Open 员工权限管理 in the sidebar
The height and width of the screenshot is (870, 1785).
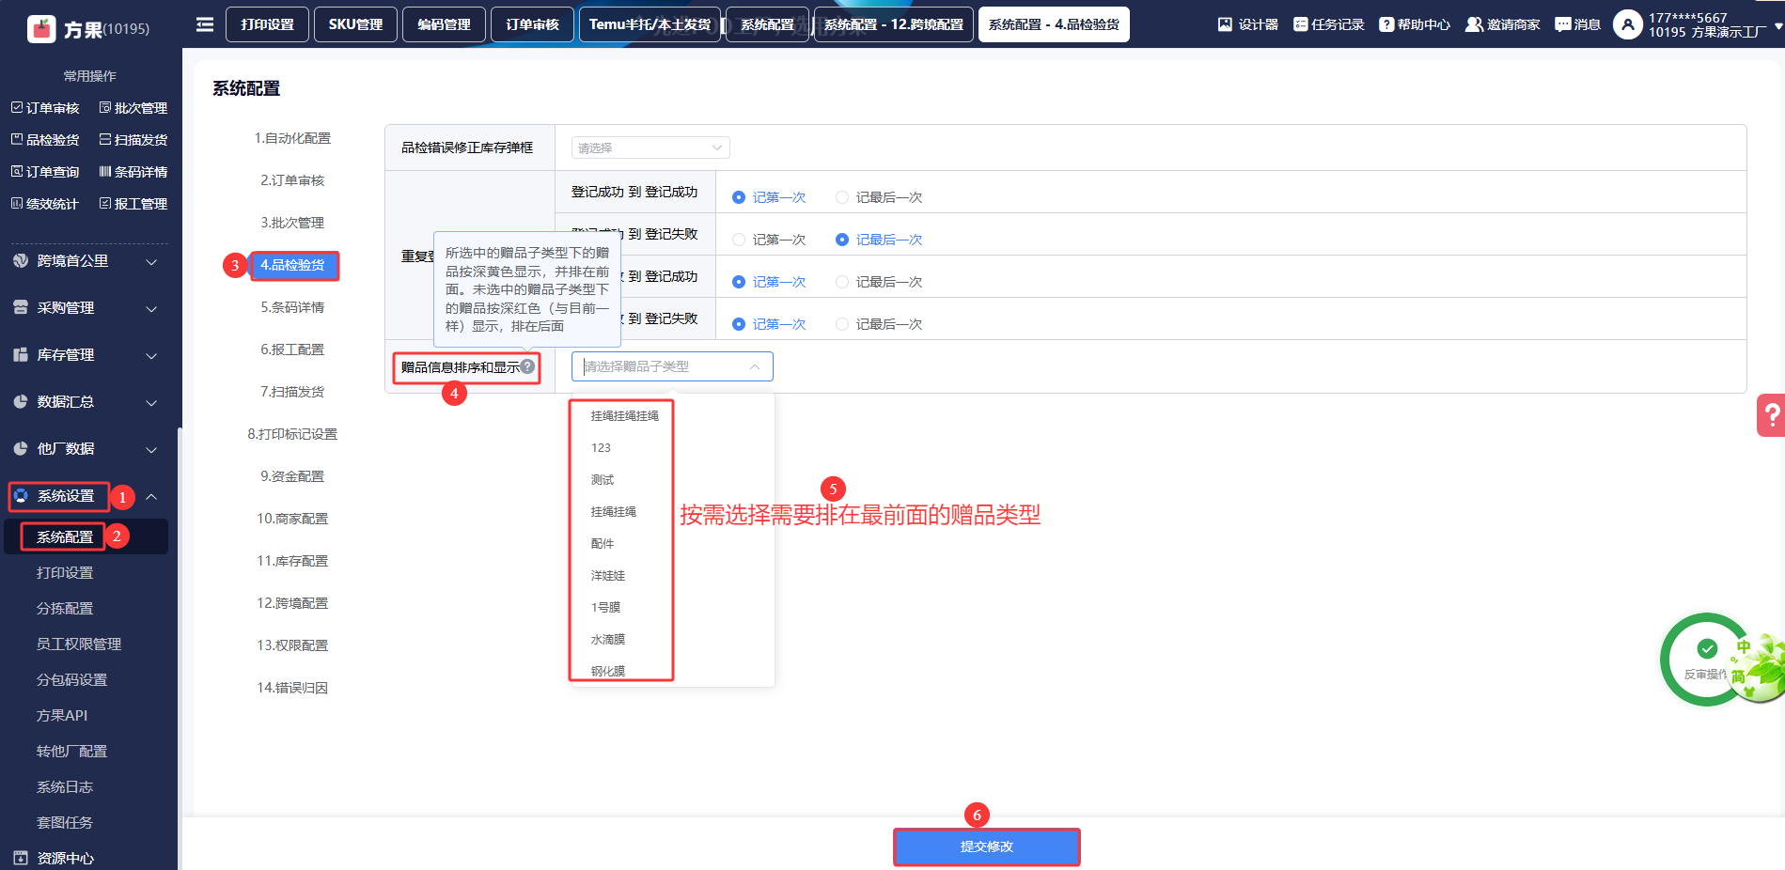[x=79, y=644]
